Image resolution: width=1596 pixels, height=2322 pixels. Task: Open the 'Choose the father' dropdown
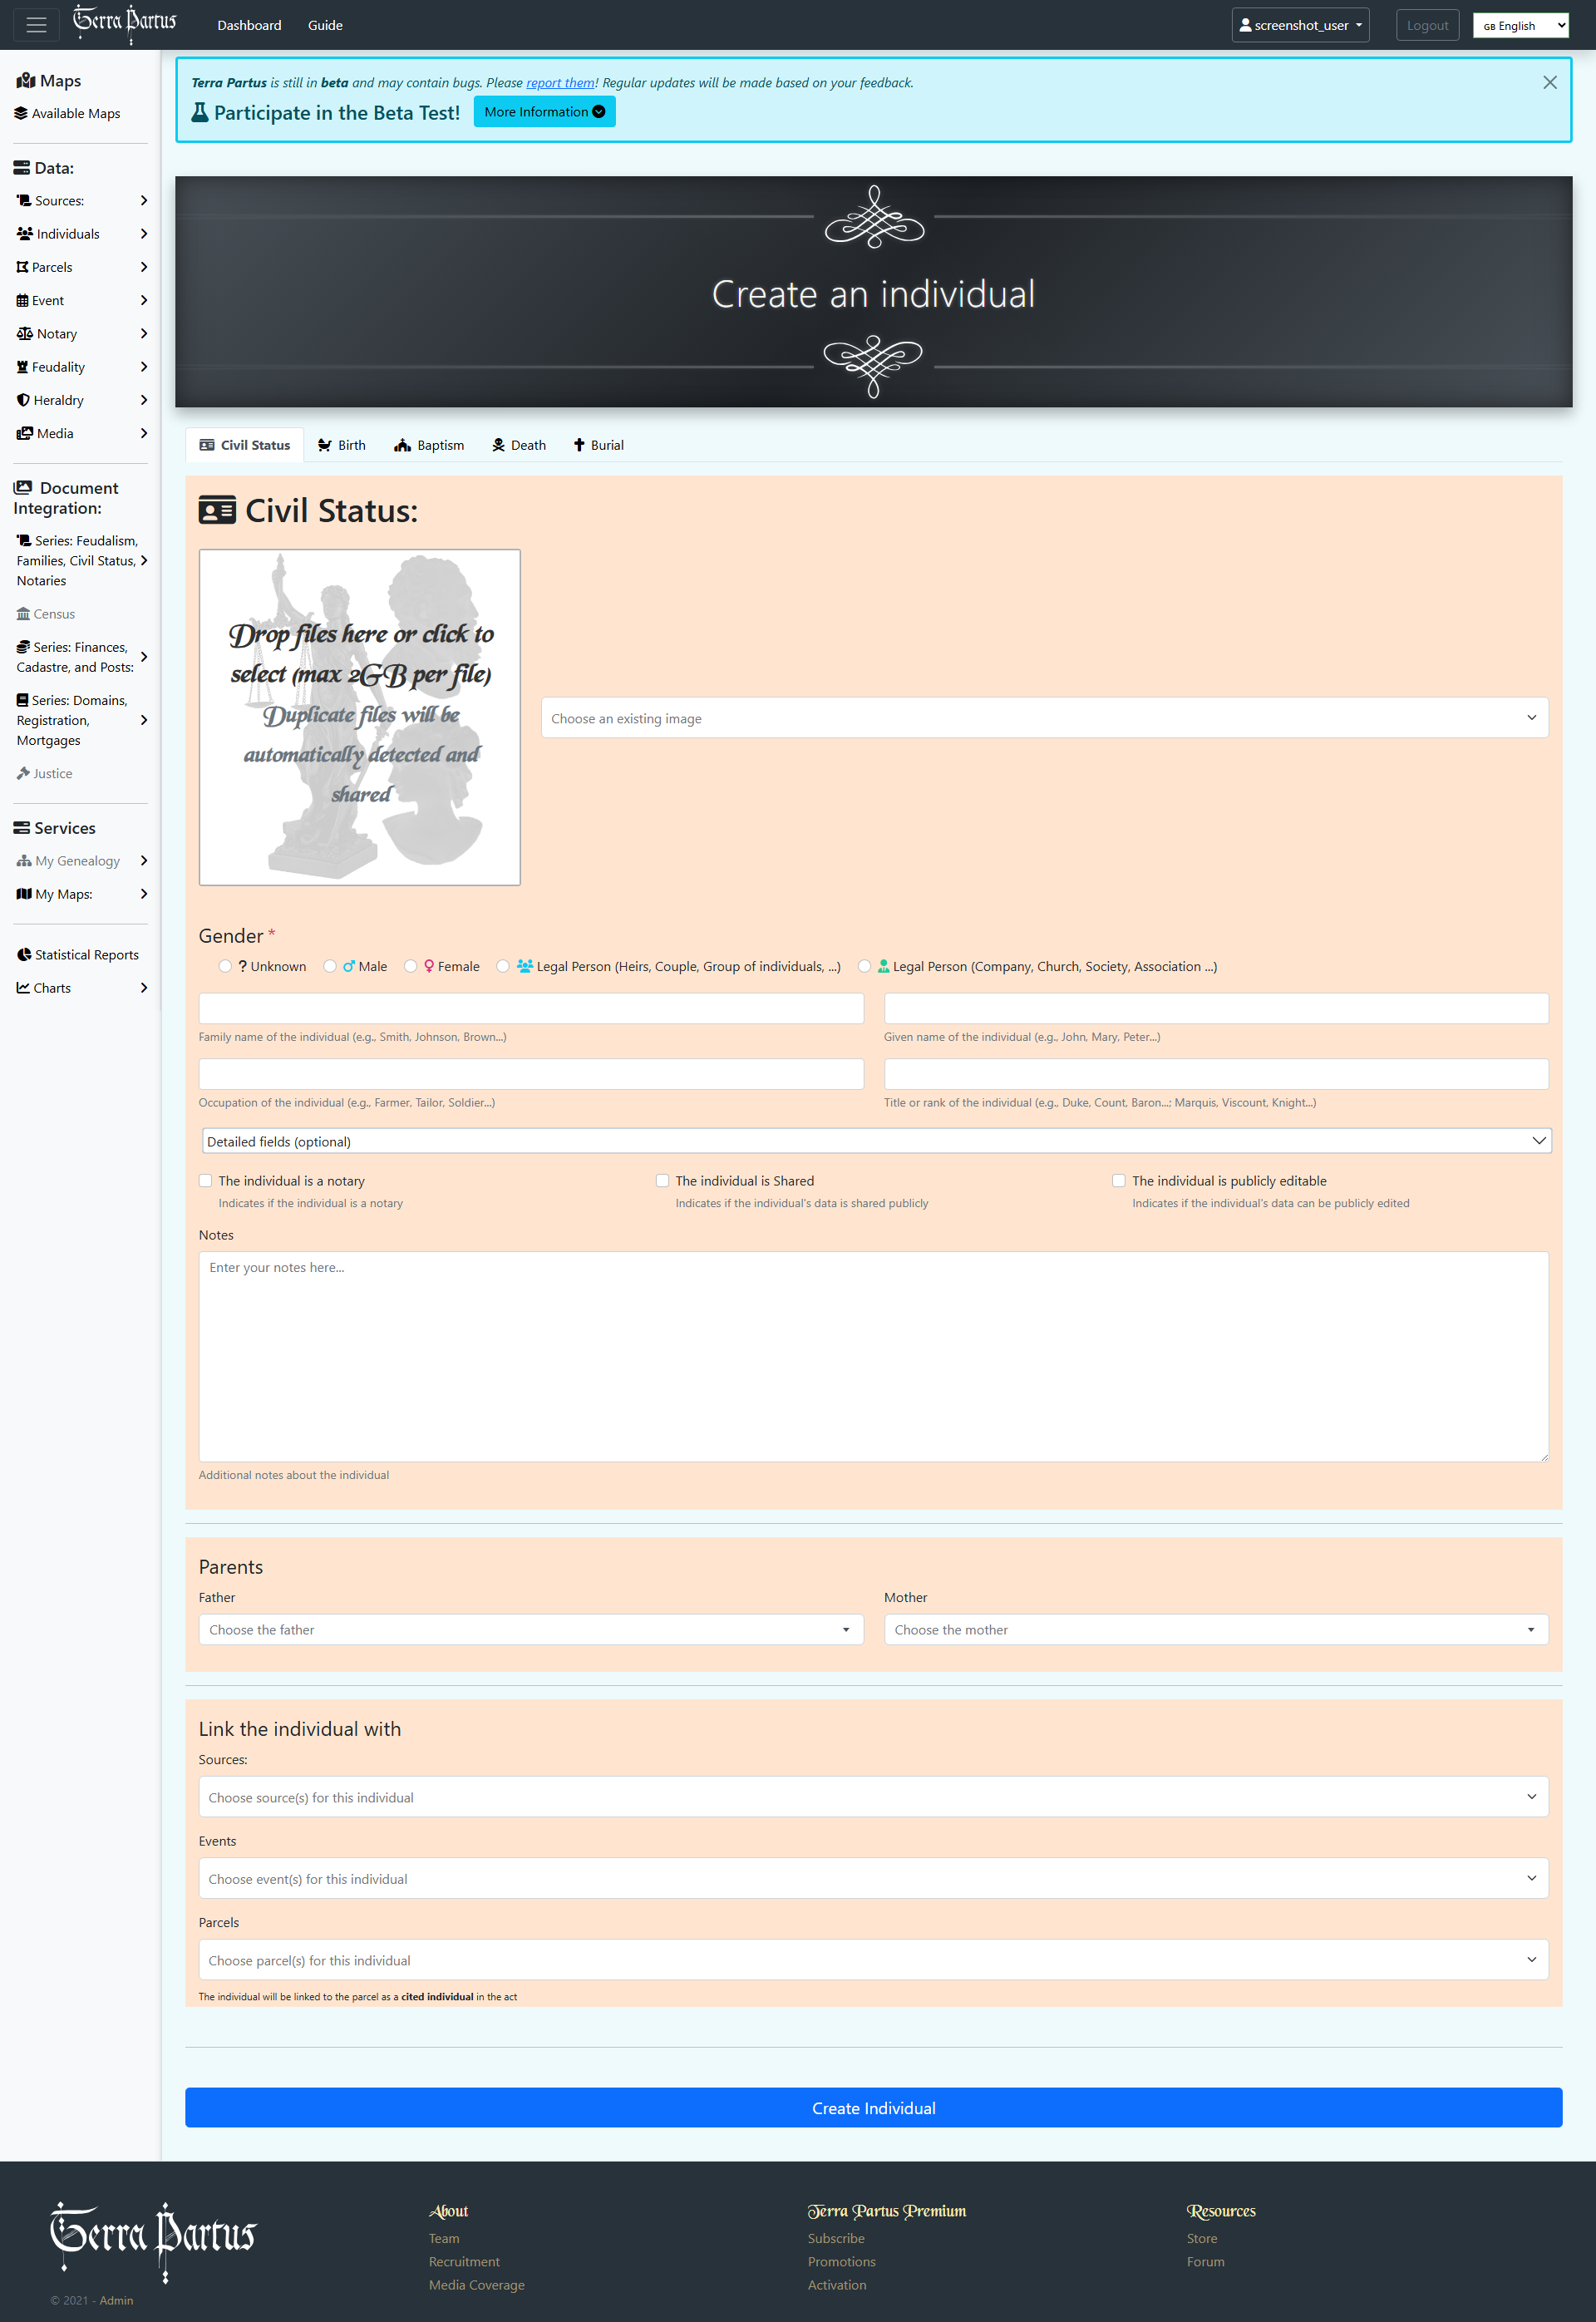pos(530,1630)
